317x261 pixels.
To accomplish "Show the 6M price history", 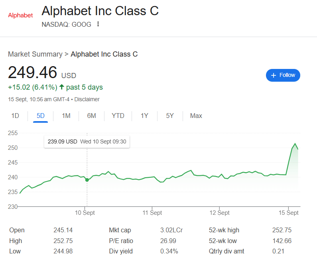I will [x=91, y=116].
